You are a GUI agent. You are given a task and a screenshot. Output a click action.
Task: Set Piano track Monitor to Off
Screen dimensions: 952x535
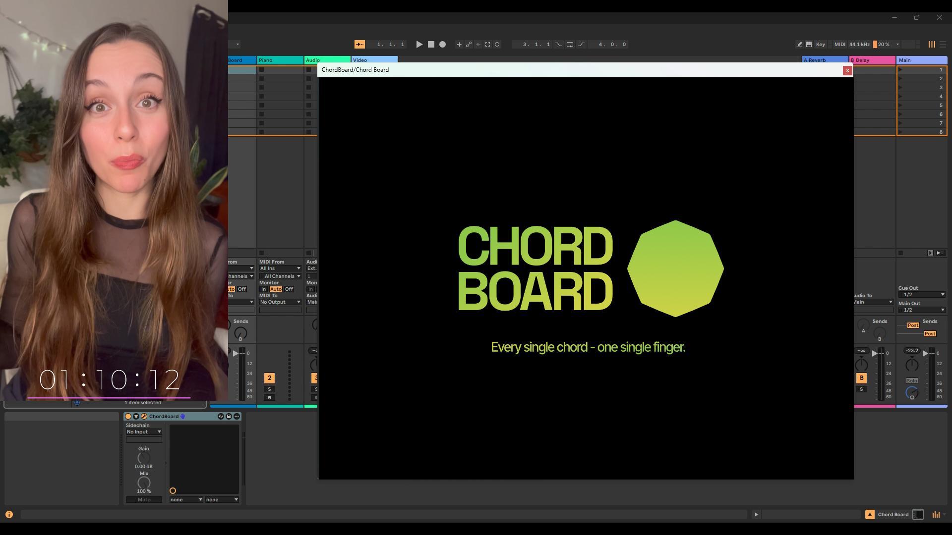coord(289,289)
